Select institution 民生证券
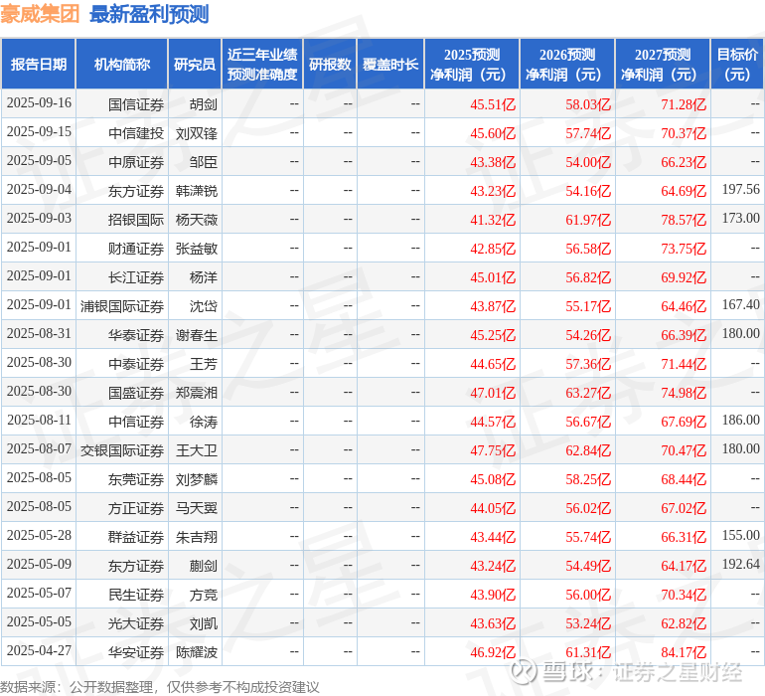The height and width of the screenshot is (696, 765). pyautogui.click(x=136, y=595)
